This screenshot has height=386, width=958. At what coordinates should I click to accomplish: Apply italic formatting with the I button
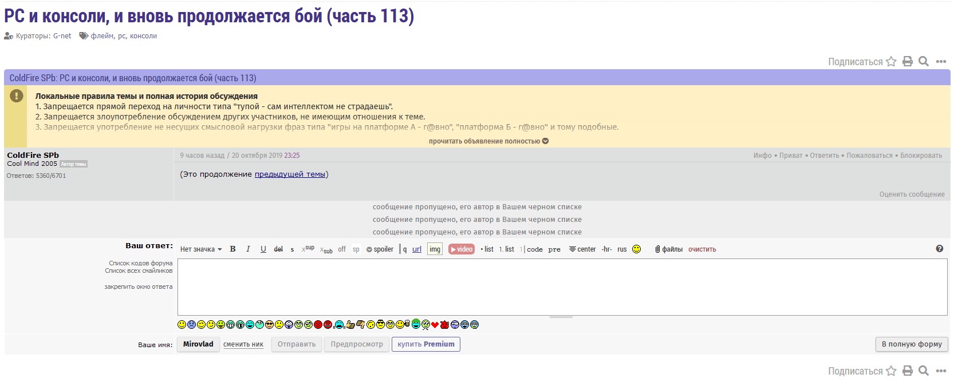pos(248,249)
